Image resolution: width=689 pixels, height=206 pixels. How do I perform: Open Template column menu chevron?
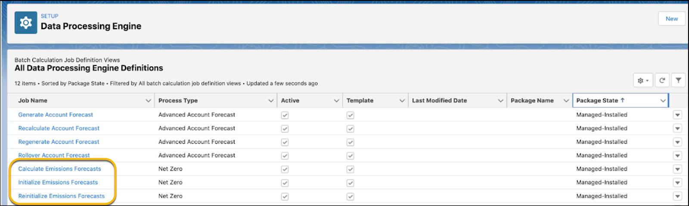pyautogui.click(x=402, y=100)
